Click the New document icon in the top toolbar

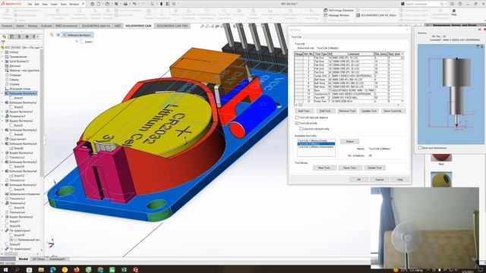click(99, 4)
